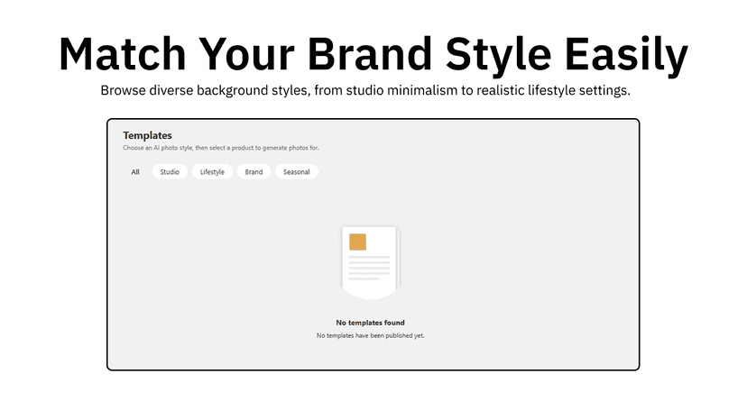The width and height of the screenshot is (747, 420).
Task: Select the All filter chip
Action: click(x=135, y=172)
